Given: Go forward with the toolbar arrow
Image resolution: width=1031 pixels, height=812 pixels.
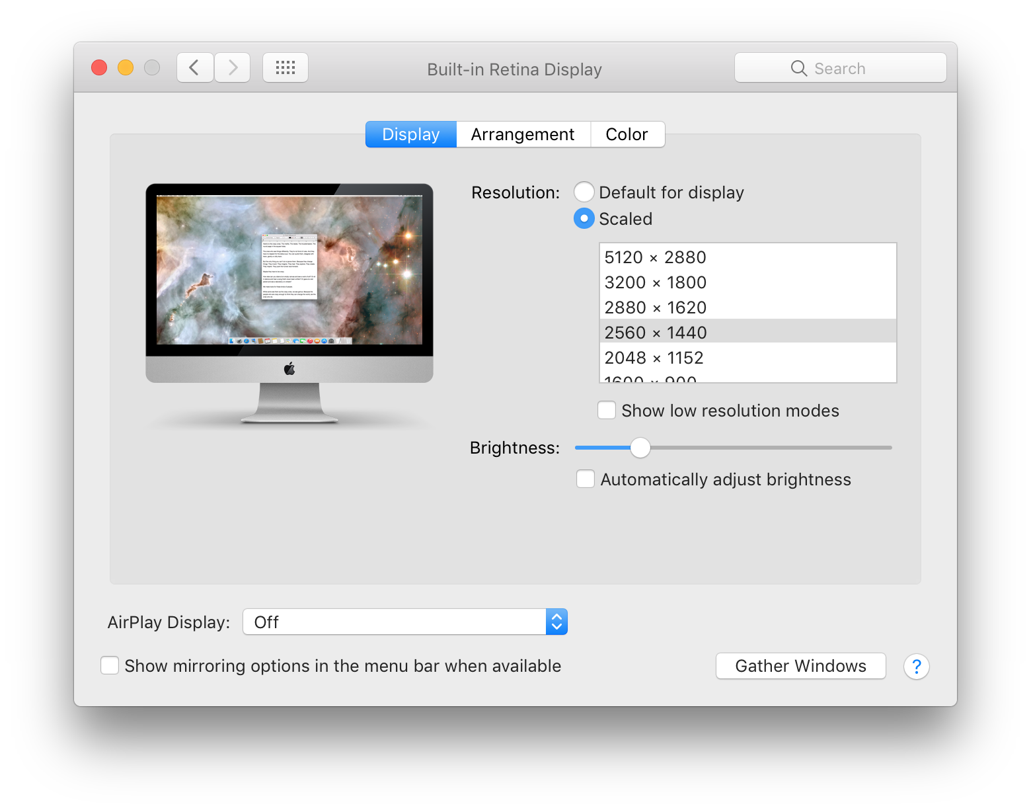Looking at the screenshot, I should (233, 67).
